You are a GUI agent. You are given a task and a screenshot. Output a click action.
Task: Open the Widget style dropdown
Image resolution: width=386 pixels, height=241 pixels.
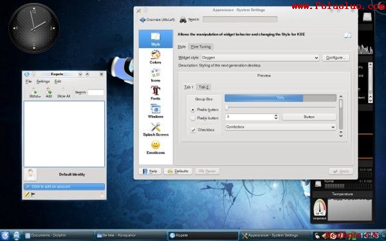[x=260, y=58]
